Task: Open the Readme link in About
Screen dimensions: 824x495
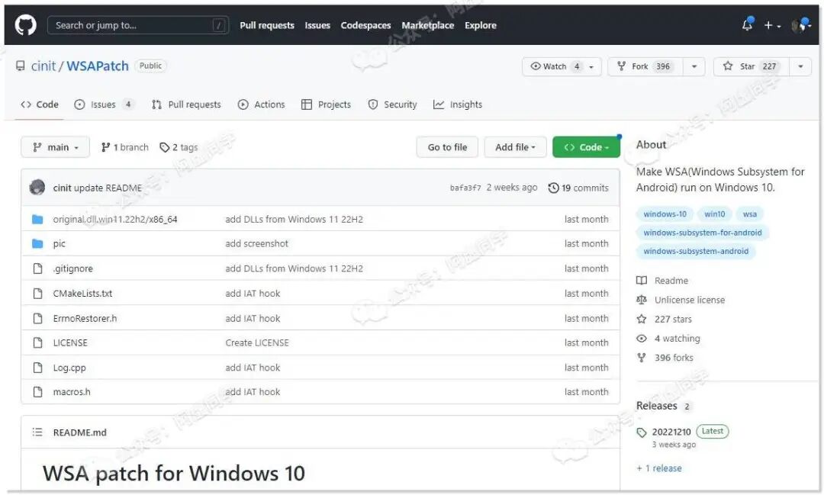Action: click(662, 281)
